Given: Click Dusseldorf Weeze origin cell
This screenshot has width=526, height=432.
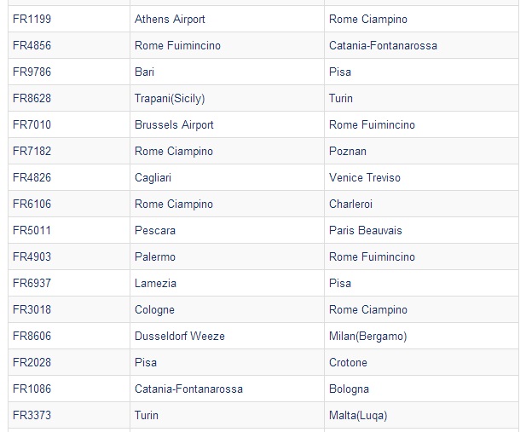Looking at the screenshot, I should pos(227,336).
